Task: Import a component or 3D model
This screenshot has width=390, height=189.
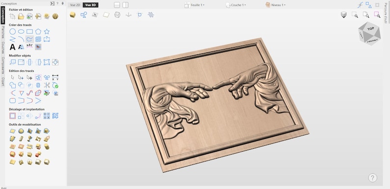Action: point(38,16)
